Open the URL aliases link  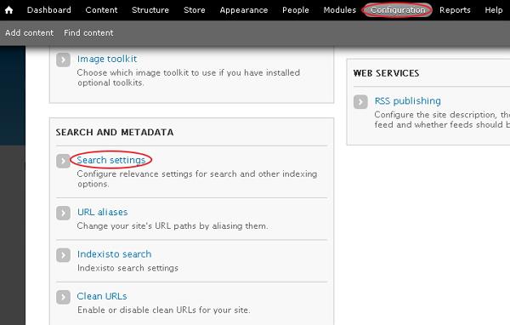103,212
